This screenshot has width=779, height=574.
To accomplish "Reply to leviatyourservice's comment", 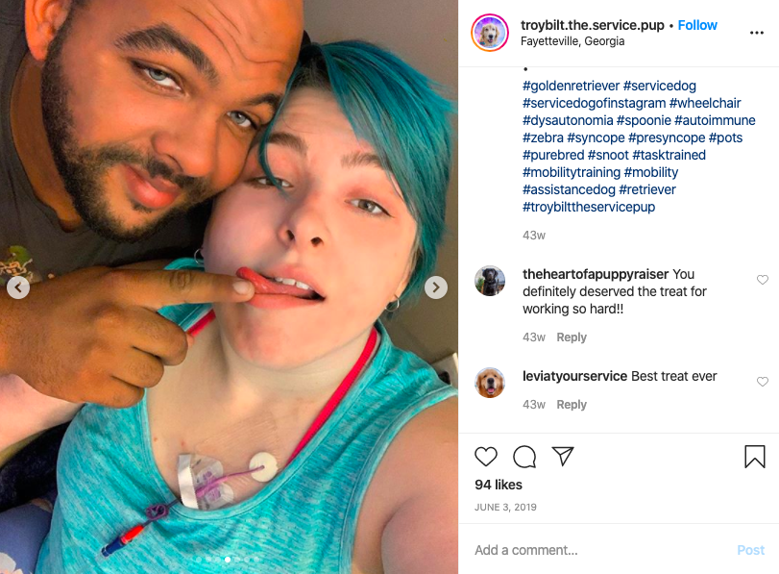I will tap(572, 405).
